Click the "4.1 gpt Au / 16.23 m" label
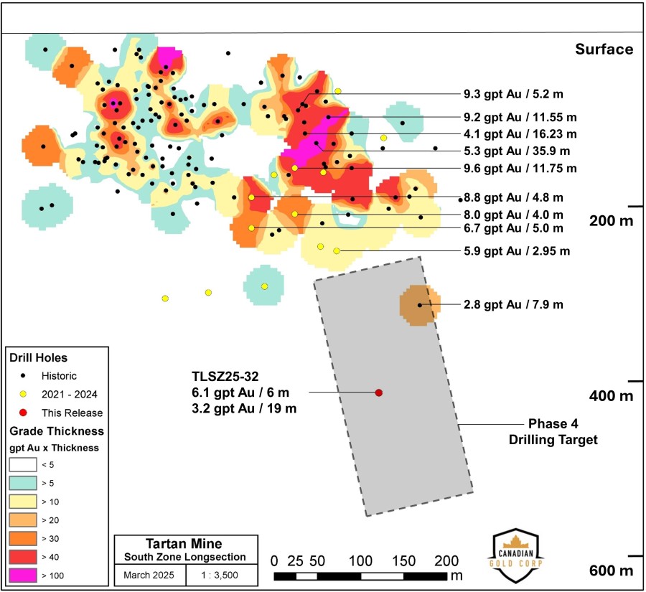646x592 pixels. point(520,134)
